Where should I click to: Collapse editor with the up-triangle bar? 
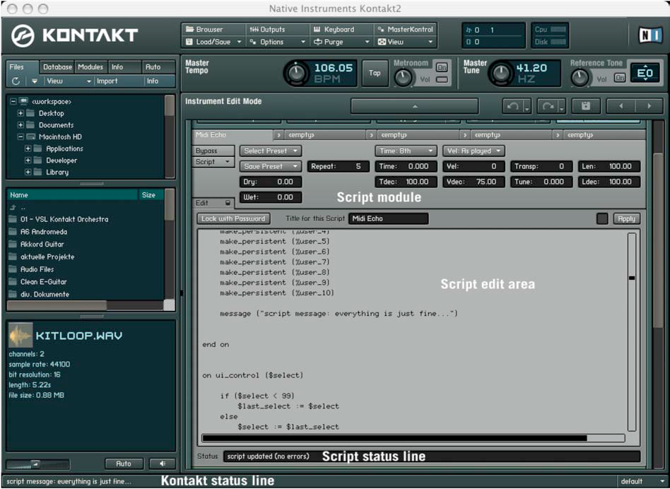[x=414, y=106]
